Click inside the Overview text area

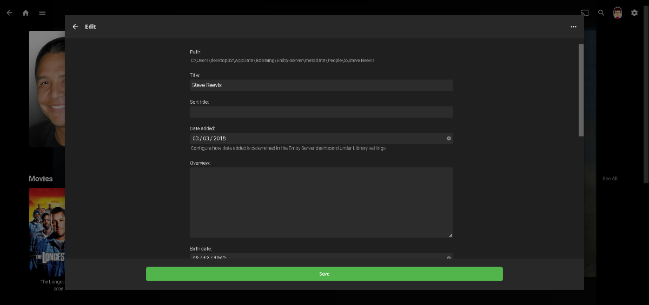[x=321, y=202]
